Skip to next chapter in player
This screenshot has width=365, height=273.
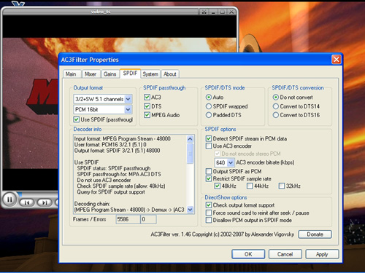point(45,202)
